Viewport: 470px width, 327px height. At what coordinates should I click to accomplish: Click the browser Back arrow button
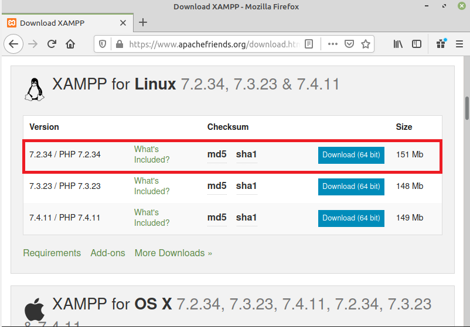coord(13,44)
